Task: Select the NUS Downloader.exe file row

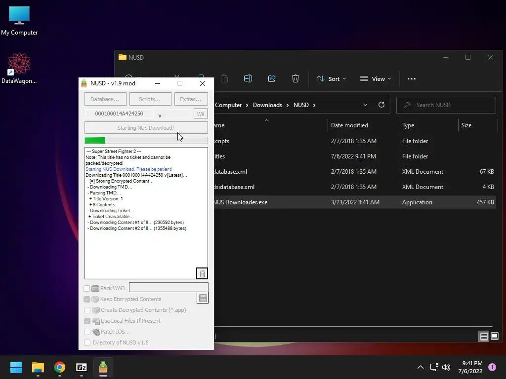Action: pos(355,202)
